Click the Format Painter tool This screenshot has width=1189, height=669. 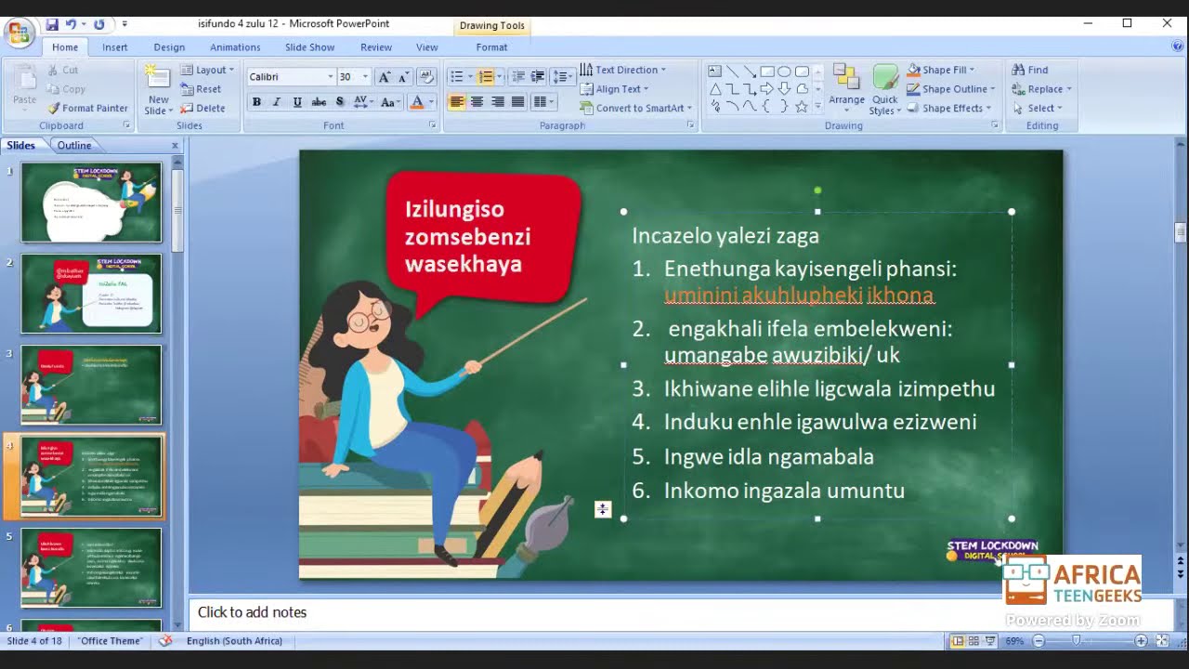coord(88,108)
